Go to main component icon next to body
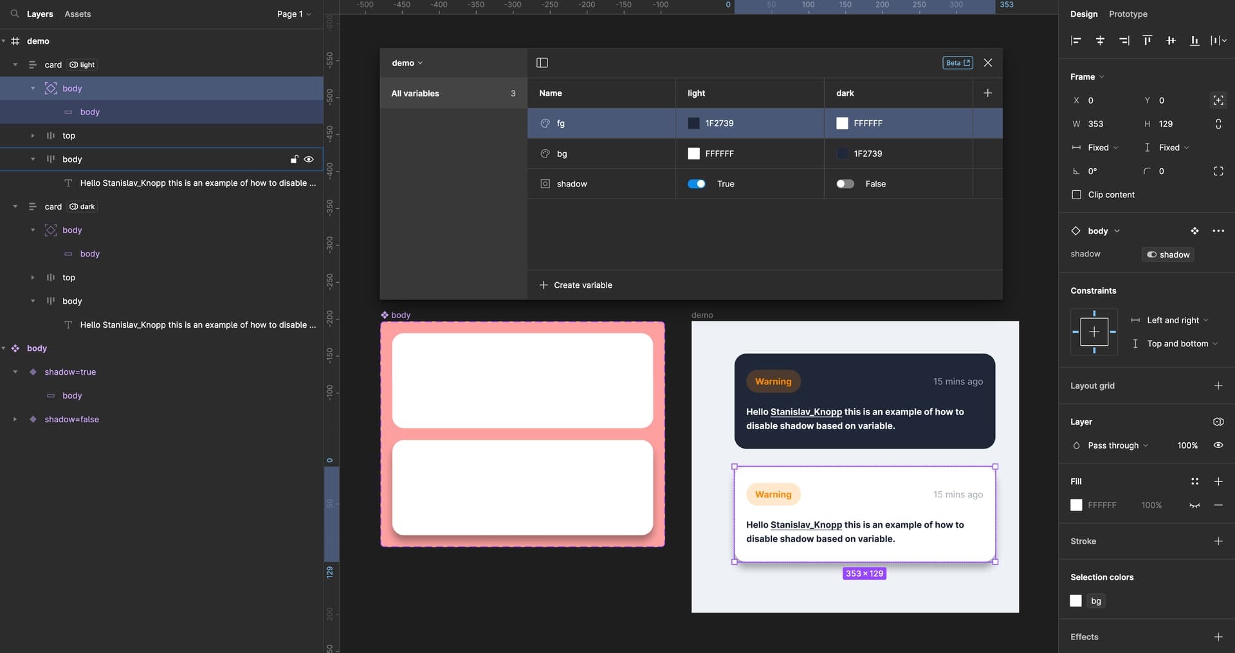This screenshot has height=653, width=1235. tap(1194, 231)
